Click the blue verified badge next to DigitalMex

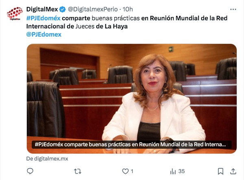tap(63, 9)
